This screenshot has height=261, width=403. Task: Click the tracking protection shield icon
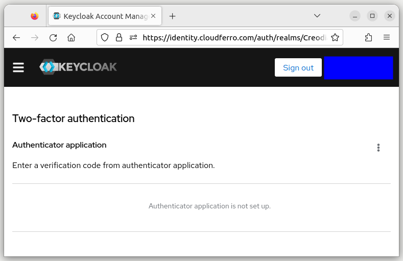pyautogui.click(x=105, y=37)
